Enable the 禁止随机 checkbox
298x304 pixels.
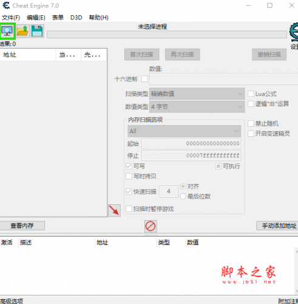pyautogui.click(x=251, y=123)
